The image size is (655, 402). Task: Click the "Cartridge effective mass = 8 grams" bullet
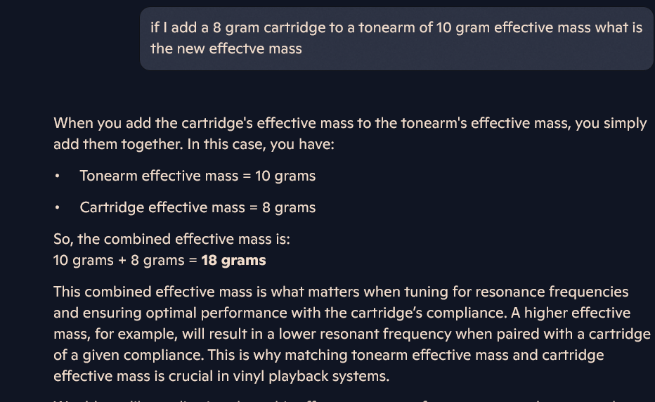197,207
